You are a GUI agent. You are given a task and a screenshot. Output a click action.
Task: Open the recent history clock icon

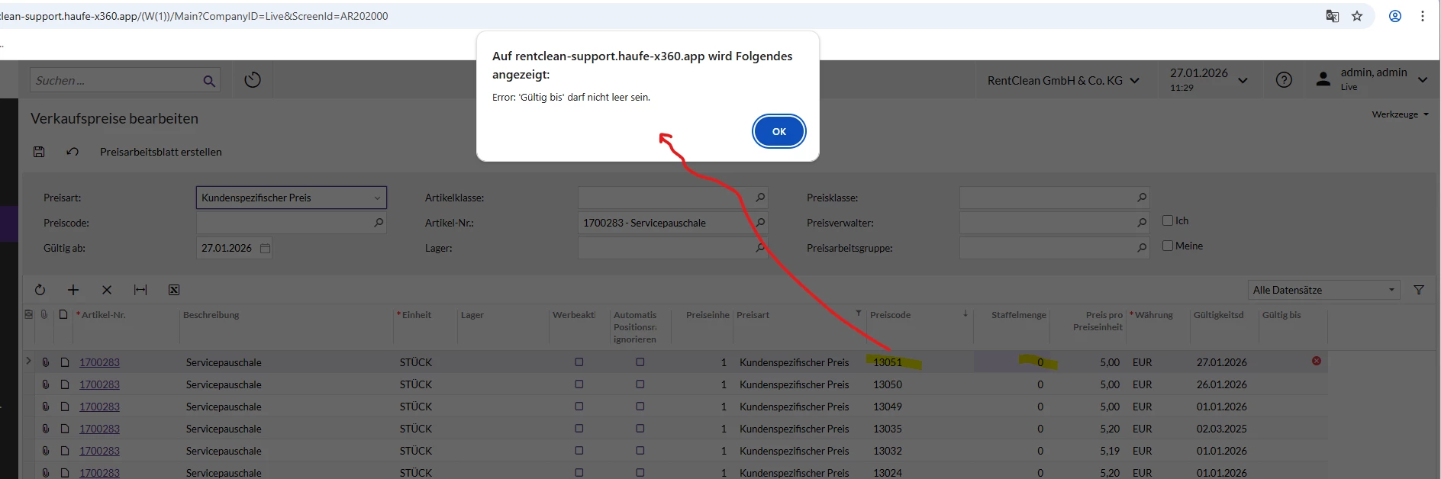click(x=253, y=80)
